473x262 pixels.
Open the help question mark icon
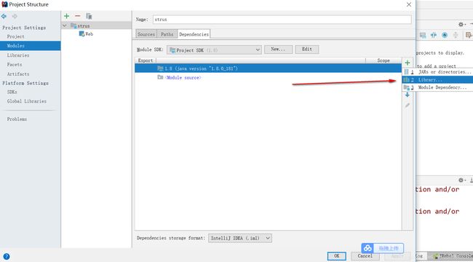tap(6, 257)
